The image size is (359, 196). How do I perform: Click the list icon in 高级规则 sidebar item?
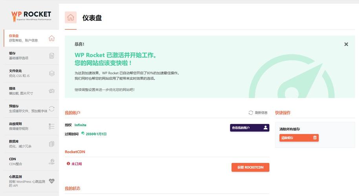pyautogui.click(x=52, y=126)
